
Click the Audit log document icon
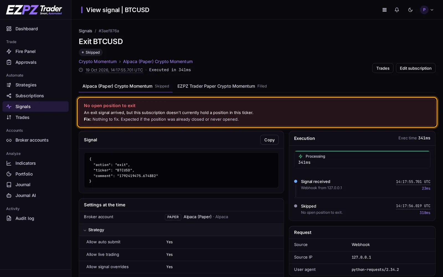[9, 219]
